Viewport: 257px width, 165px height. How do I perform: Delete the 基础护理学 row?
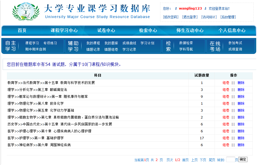pos(241,138)
